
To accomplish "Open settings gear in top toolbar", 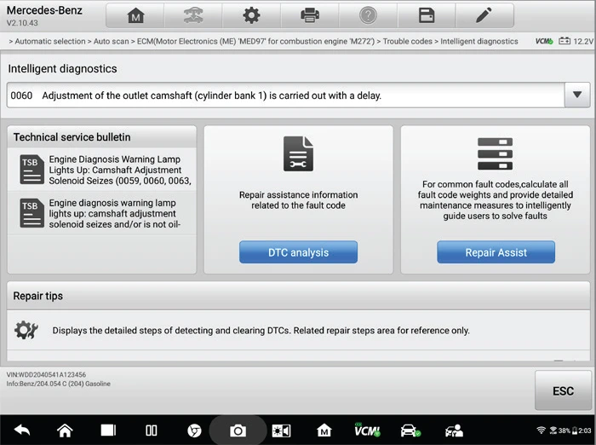I will point(251,15).
